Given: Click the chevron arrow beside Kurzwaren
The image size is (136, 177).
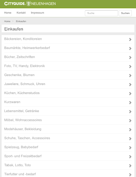Looking at the screenshot, I should coord(130,103).
